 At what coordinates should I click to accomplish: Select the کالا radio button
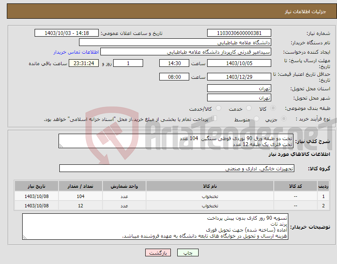pos(273,108)
